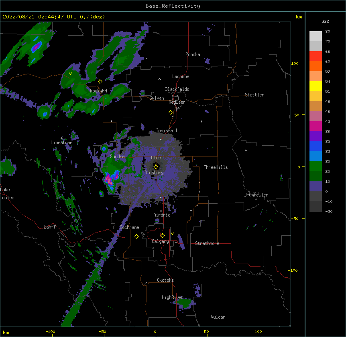Click the Blackfalds city label

coord(177,89)
